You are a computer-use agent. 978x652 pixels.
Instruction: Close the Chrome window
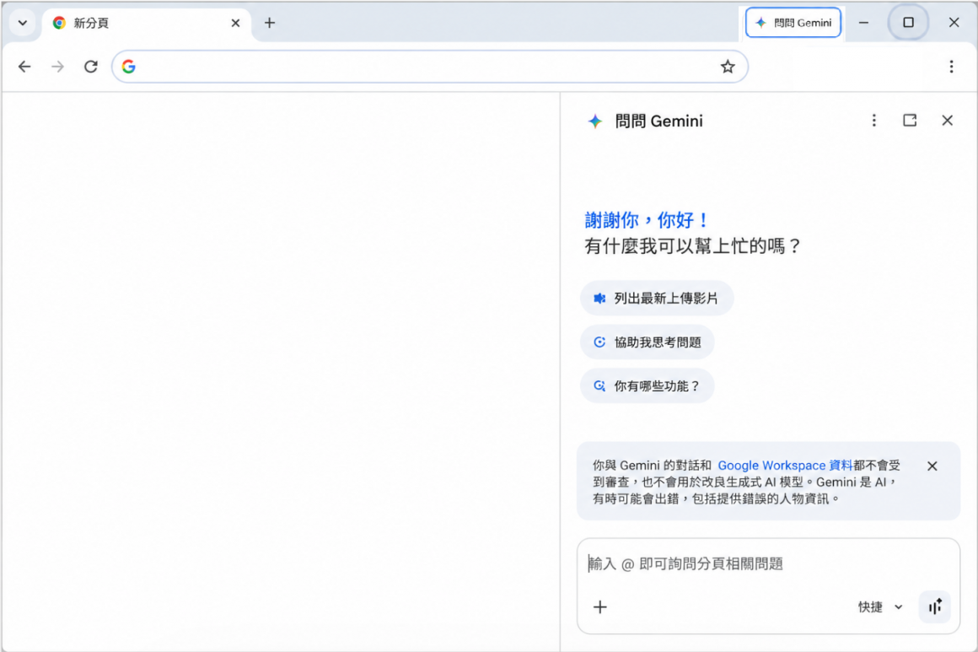click(x=954, y=23)
